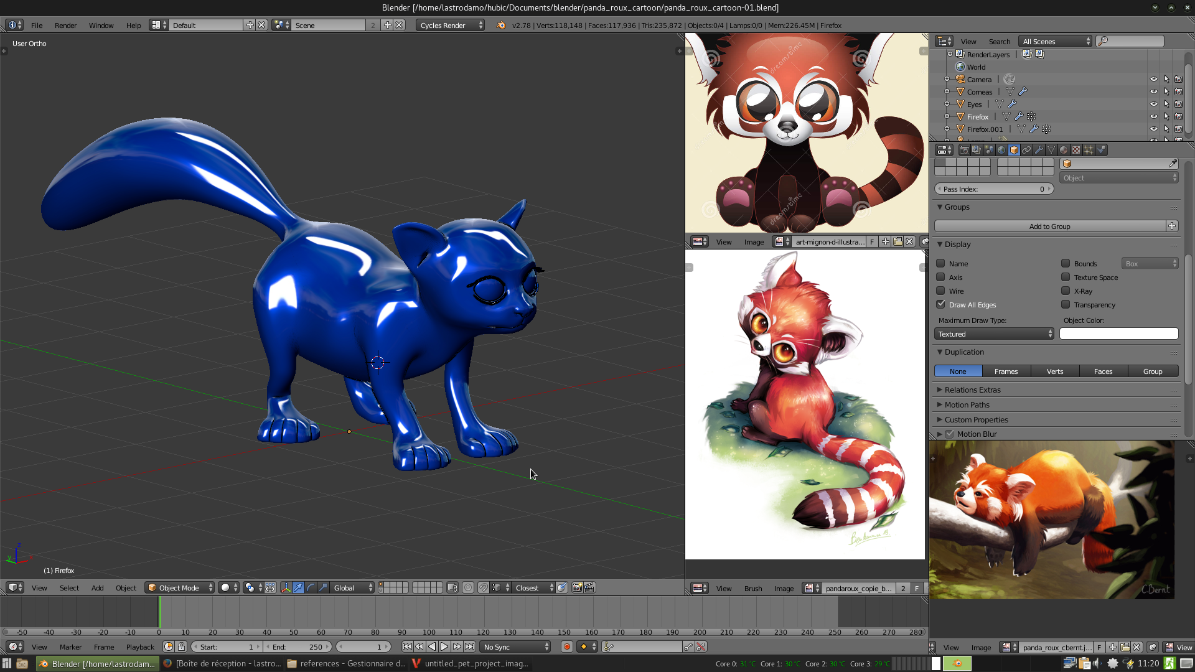Click the Add to Group button
The image size is (1195, 672).
pyautogui.click(x=1050, y=226)
